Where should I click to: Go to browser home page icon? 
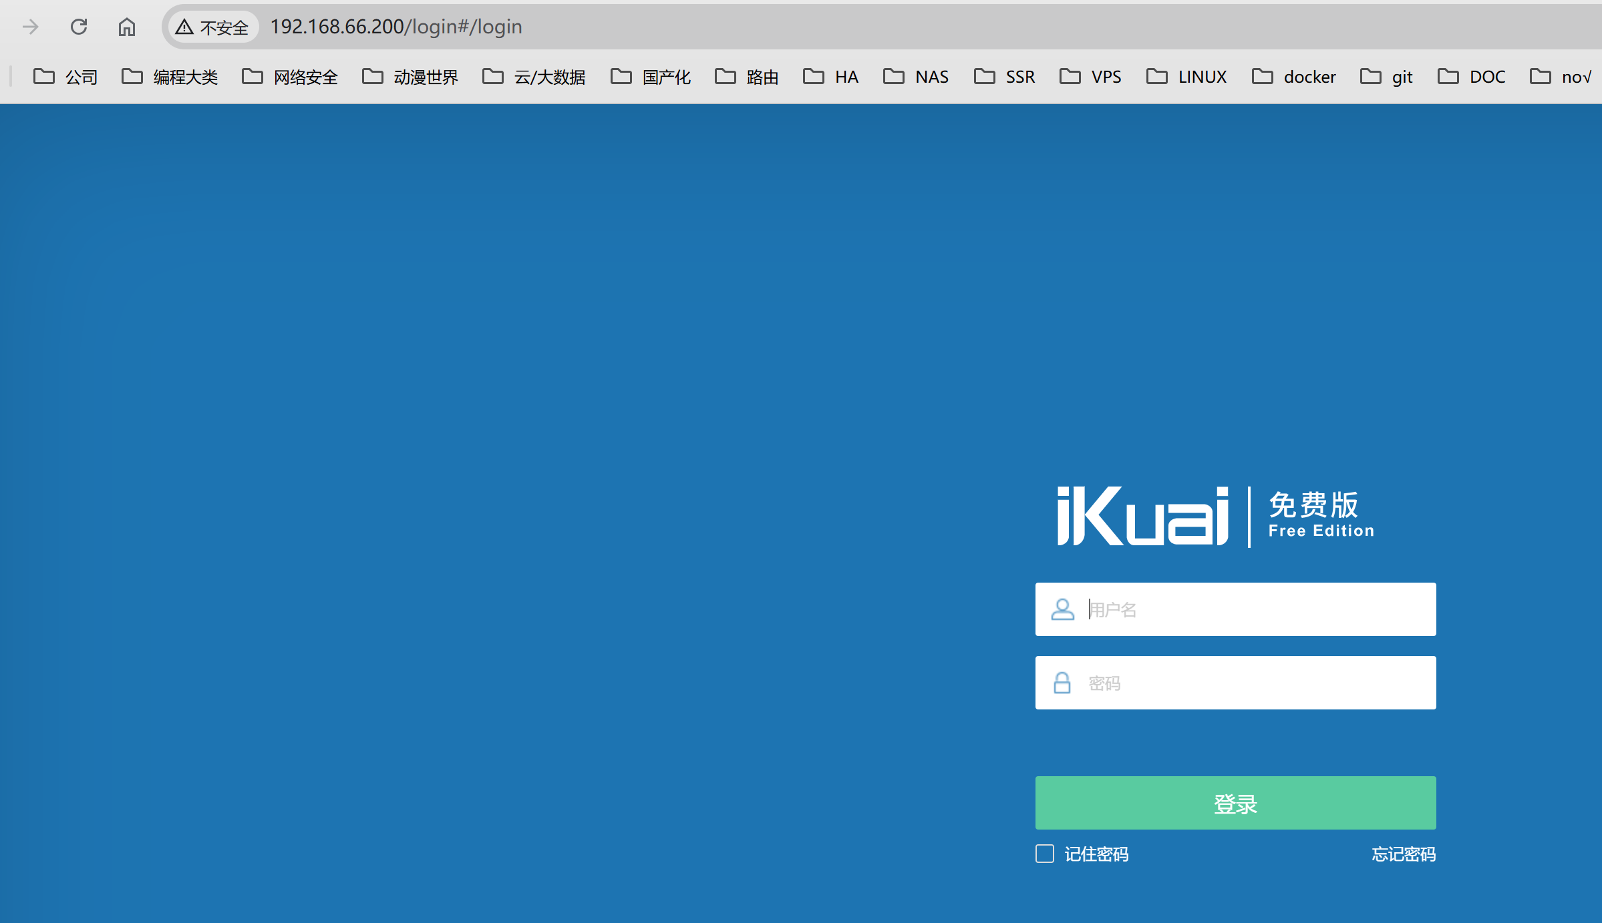[127, 27]
